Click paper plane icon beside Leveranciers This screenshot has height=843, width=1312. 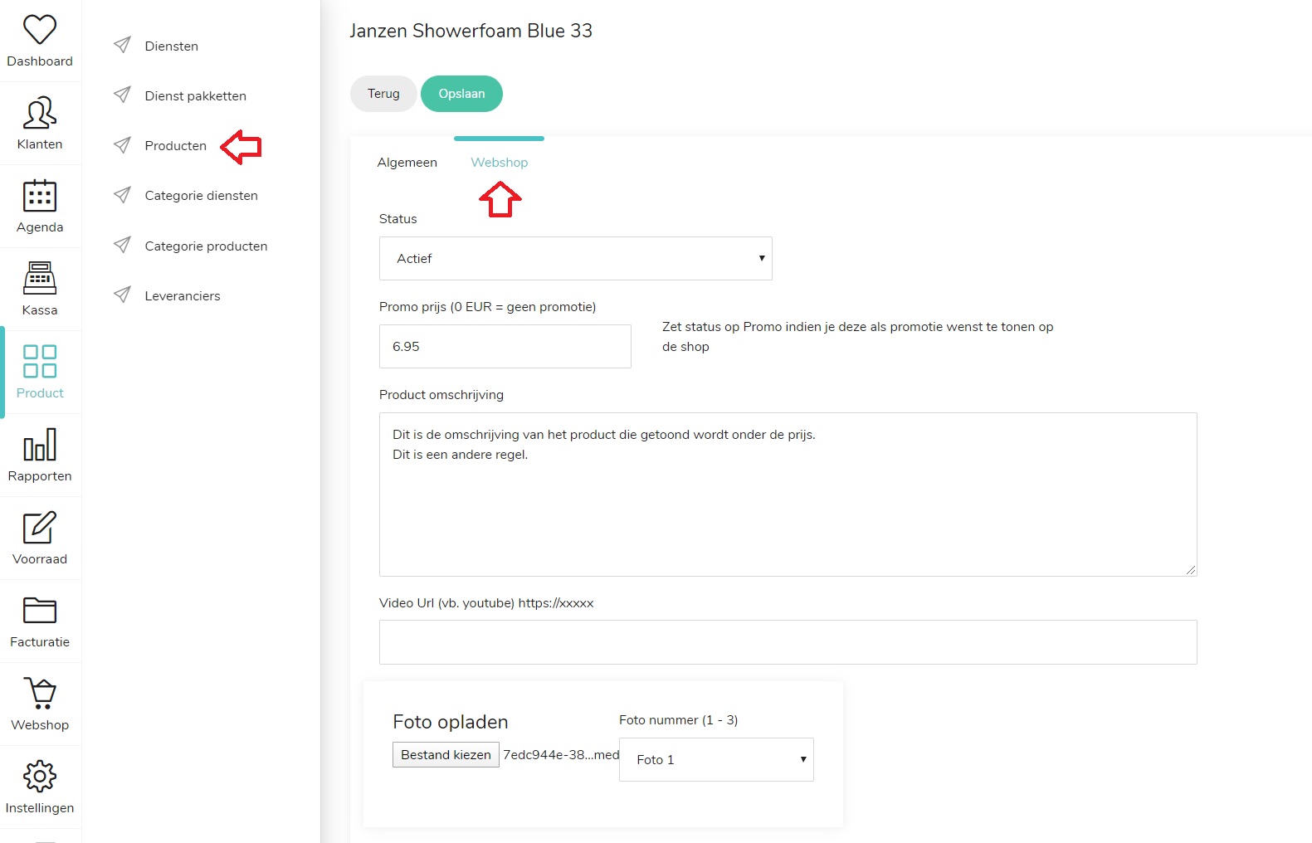click(x=122, y=295)
